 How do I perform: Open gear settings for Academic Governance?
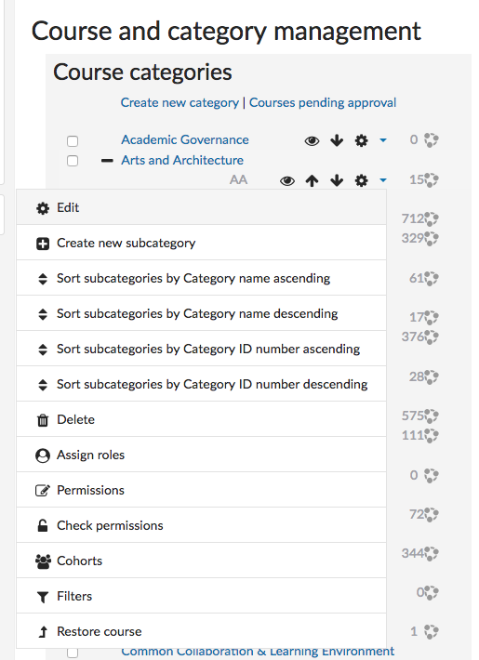click(x=361, y=140)
